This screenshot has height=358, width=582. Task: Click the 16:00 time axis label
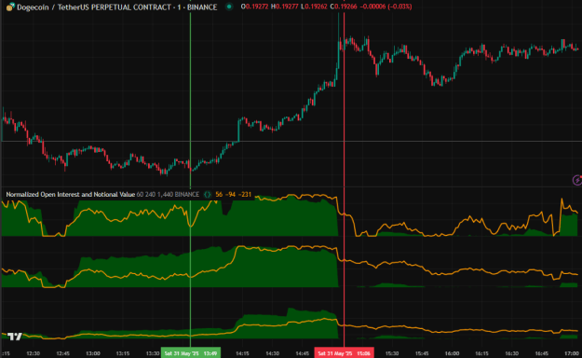pos(452,353)
